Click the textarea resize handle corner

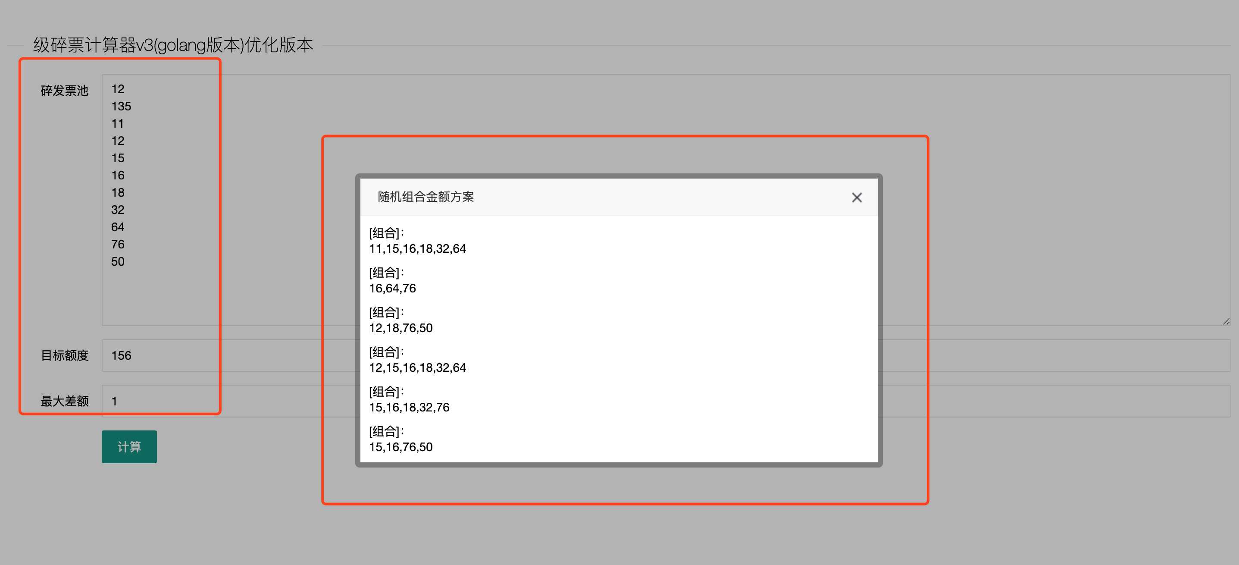tap(1226, 321)
